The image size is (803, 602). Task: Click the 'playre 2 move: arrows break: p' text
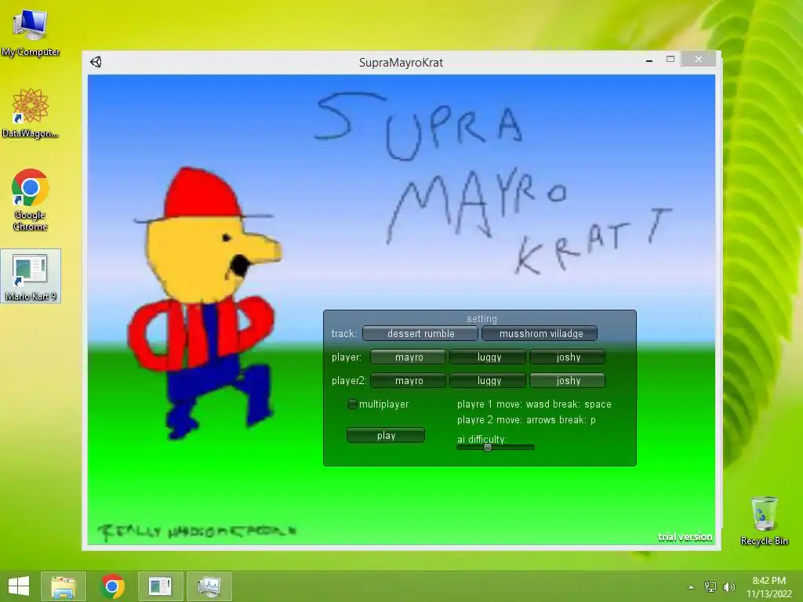pyautogui.click(x=526, y=420)
